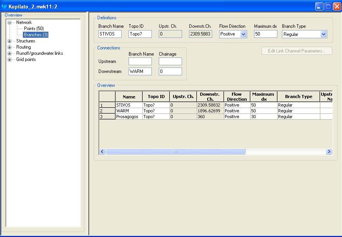Click Branch Type cell in WARM row

click(x=299, y=111)
